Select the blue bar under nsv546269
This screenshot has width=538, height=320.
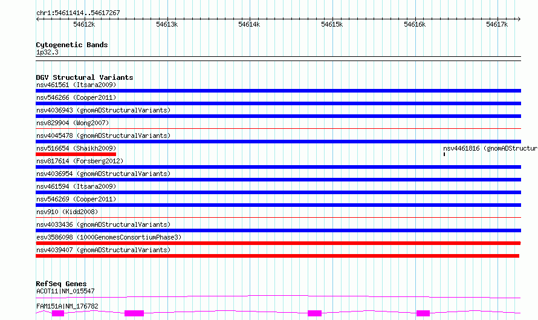click(x=278, y=205)
